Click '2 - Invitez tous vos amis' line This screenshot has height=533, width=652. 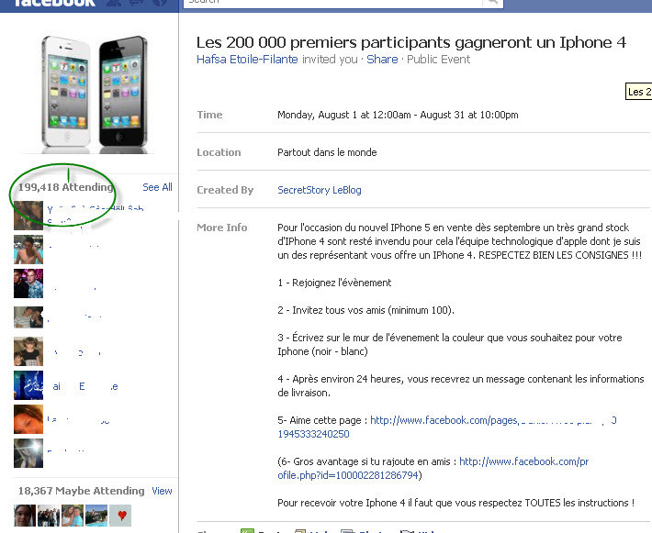[x=365, y=310]
